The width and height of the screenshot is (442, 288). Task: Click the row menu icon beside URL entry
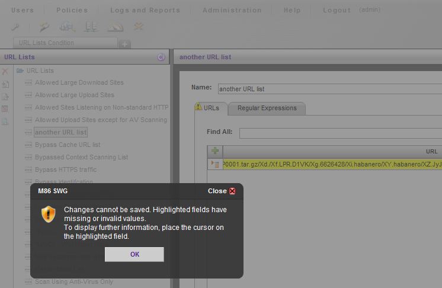pos(215,164)
